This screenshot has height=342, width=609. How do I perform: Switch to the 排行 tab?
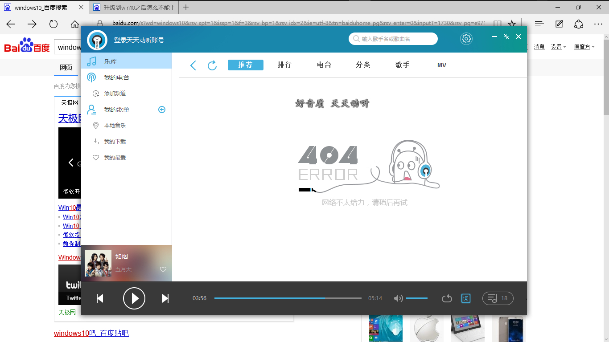(284, 65)
